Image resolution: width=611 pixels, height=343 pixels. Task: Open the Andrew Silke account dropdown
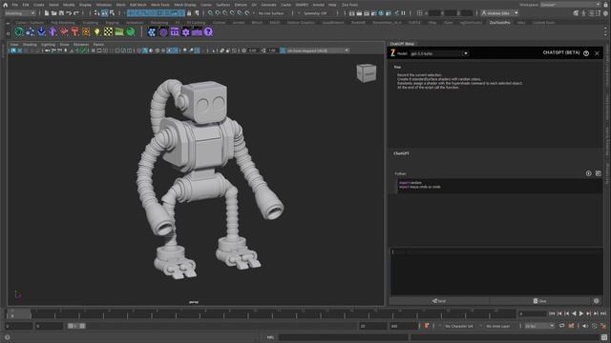click(500, 13)
